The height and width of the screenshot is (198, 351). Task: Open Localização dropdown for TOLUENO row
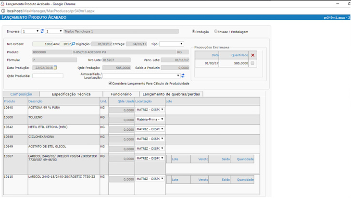(150, 119)
